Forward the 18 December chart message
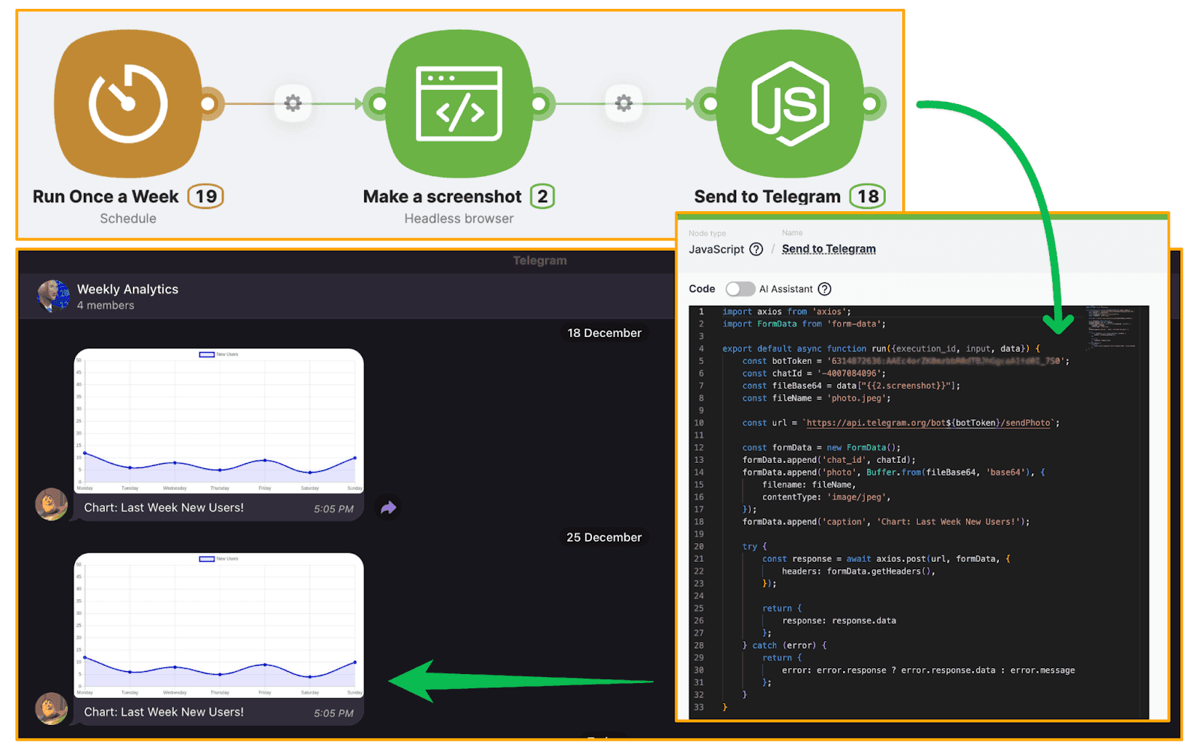The width and height of the screenshot is (1199, 749). click(388, 508)
